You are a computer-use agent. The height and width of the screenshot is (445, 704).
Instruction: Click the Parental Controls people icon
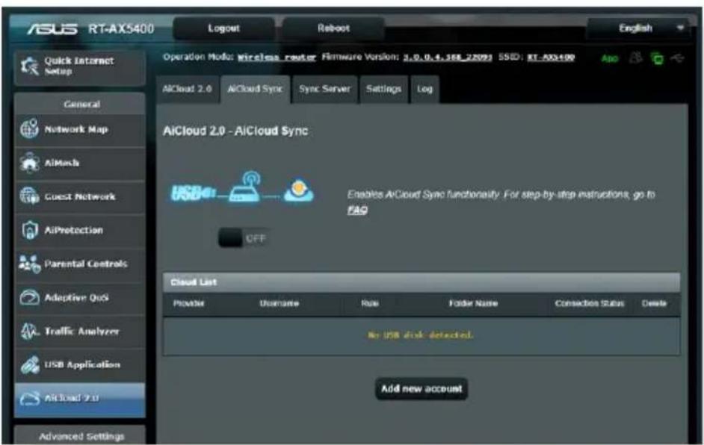pyautogui.click(x=30, y=264)
